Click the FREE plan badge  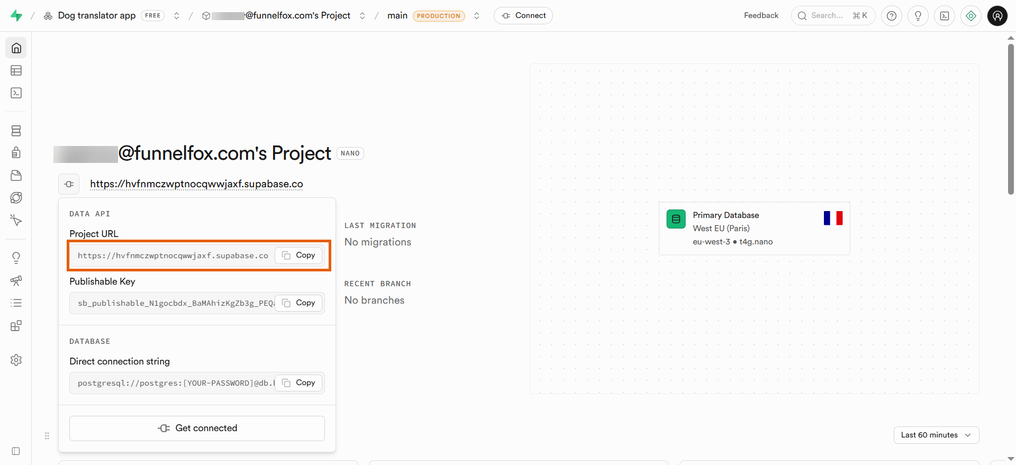coord(153,16)
